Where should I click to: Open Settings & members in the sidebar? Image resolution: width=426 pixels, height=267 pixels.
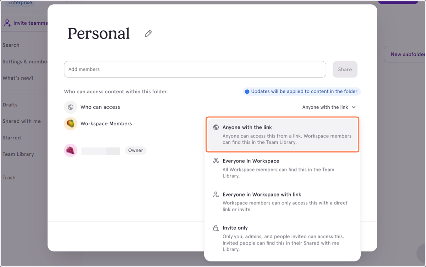pos(25,62)
